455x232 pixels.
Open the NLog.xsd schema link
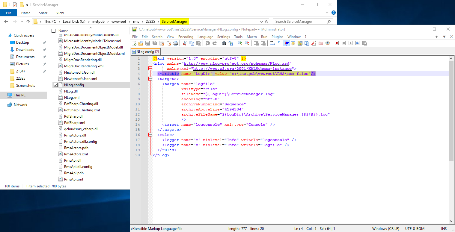(236, 63)
